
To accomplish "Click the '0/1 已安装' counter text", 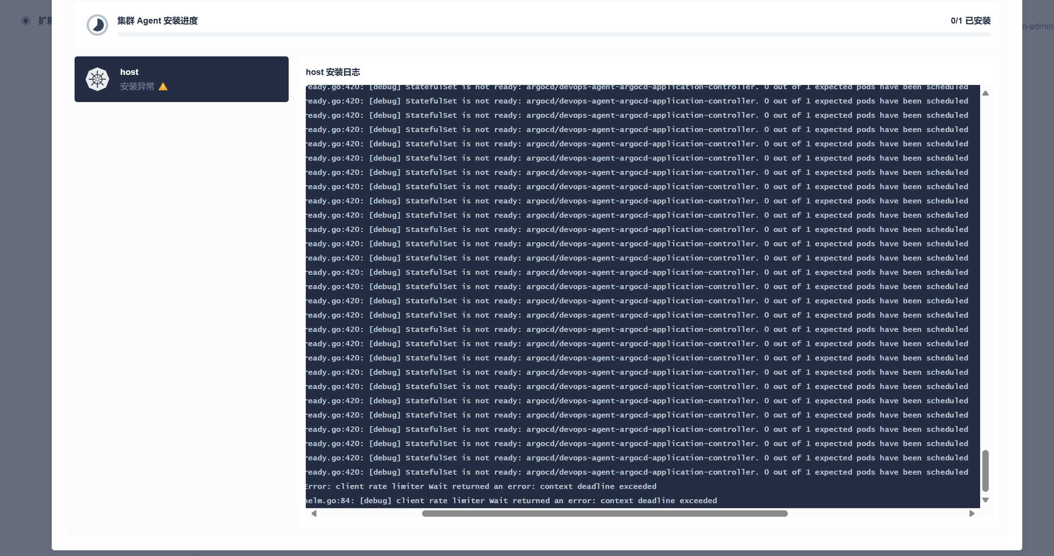I will (971, 21).
